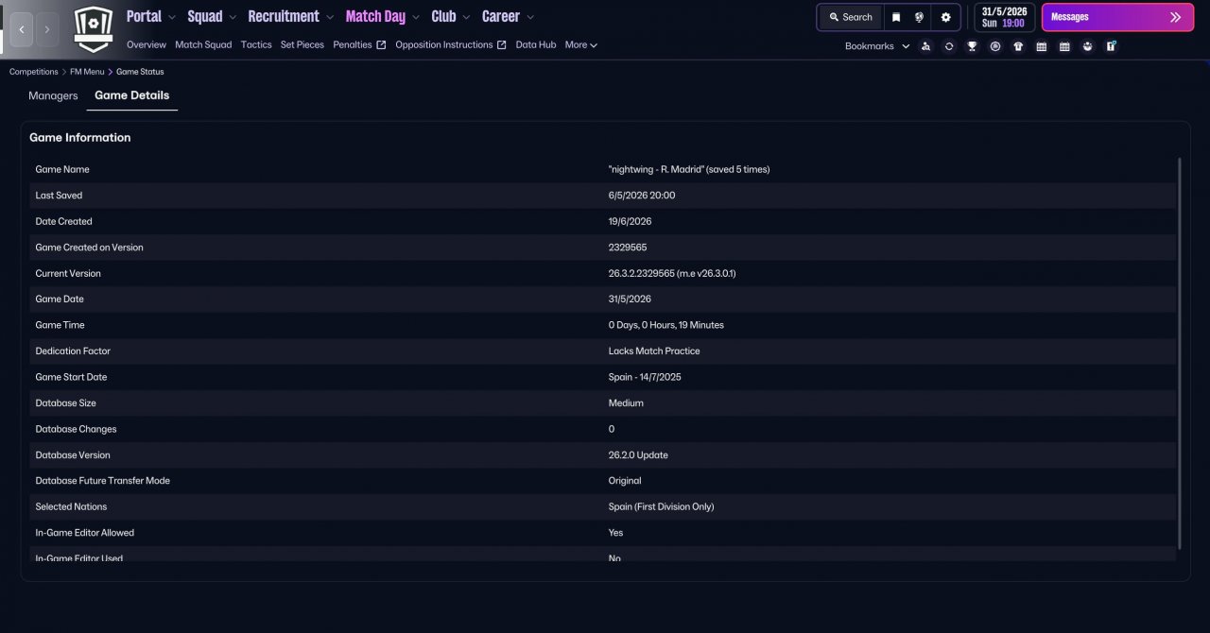
Task: Click the Spain (First Division Only) value
Action: click(x=662, y=506)
